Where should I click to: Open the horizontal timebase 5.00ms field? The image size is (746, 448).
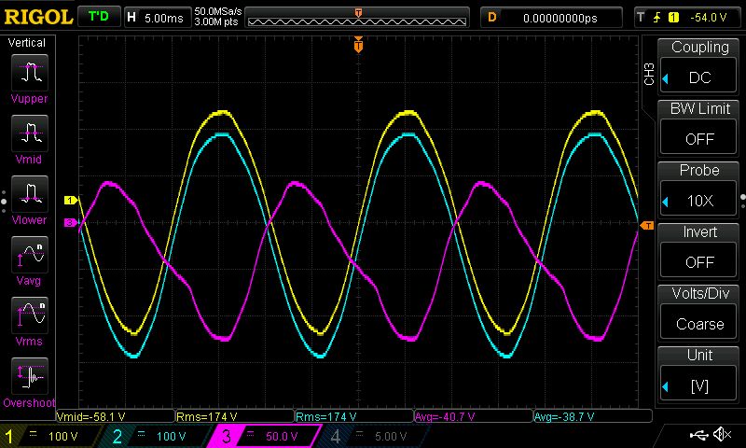(x=157, y=18)
